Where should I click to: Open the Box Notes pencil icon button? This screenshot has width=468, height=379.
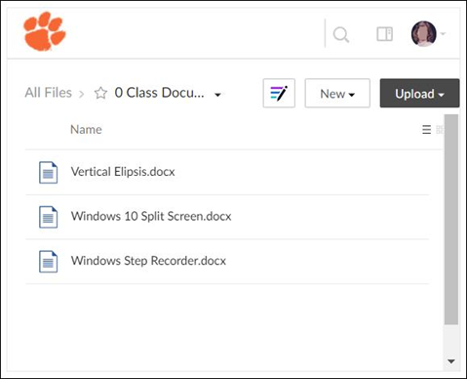tap(279, 93)
